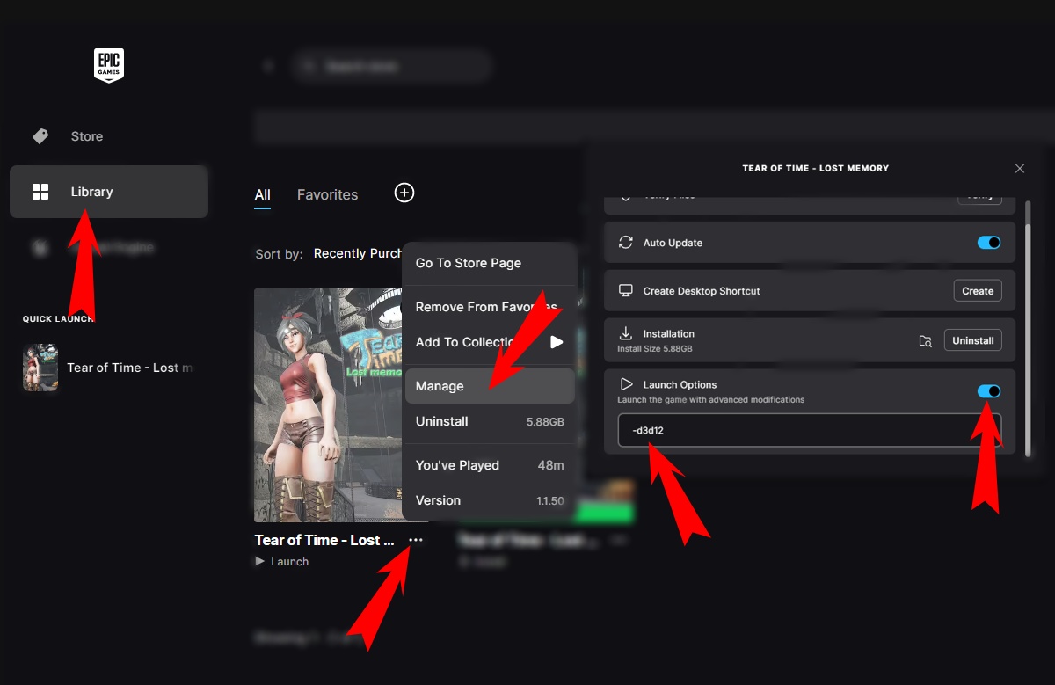Click the Install Size 5.88GB text
Image resolution: width=1055 pixels, height=685 pixels.
pos(655,349)
